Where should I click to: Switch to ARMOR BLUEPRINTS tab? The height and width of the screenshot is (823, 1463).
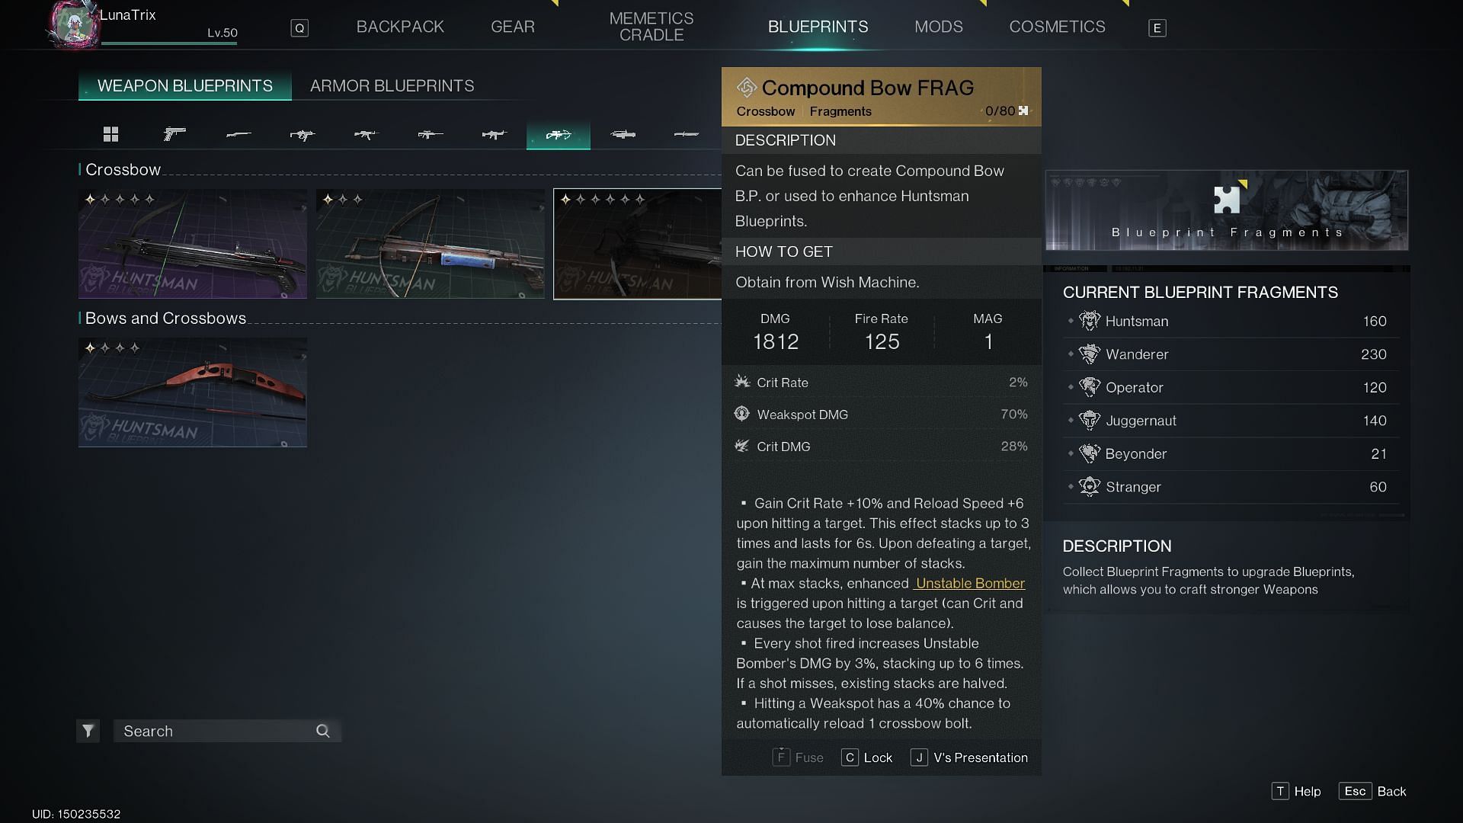[x=392, y=85]
